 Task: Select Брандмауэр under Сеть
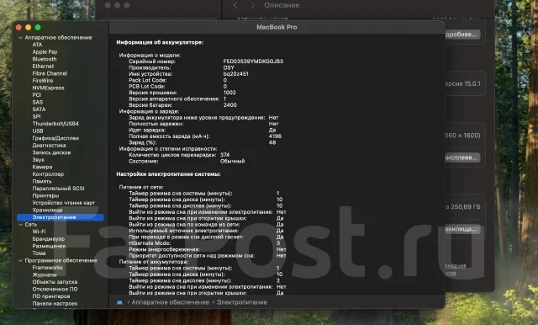[x=48, y=239]
